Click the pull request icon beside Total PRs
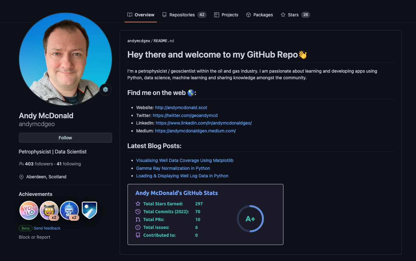This screenshot has width=416, height=261. (x=138, y=219)
